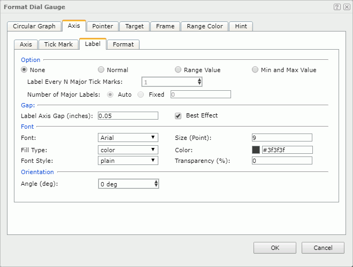Select Auto for Number of Major Labels

(110, 95)
